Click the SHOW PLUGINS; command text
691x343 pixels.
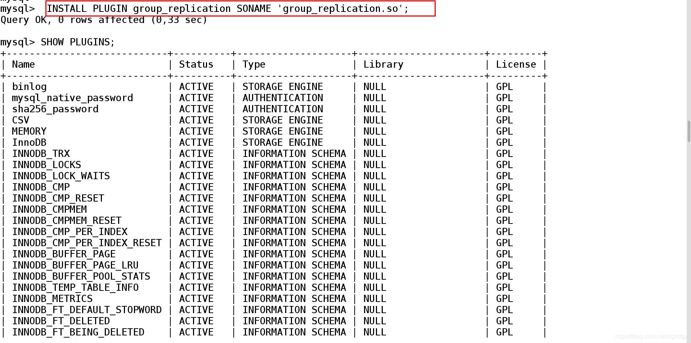(78, 42)
